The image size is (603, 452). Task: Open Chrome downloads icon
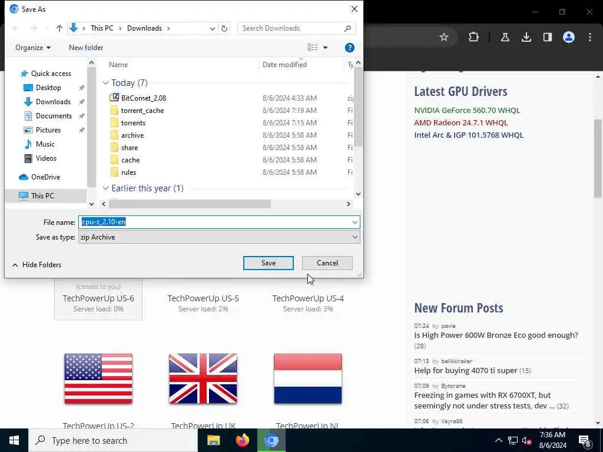click(526, 37)
